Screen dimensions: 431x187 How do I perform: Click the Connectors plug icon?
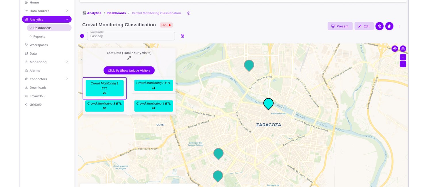pos(26,79)
